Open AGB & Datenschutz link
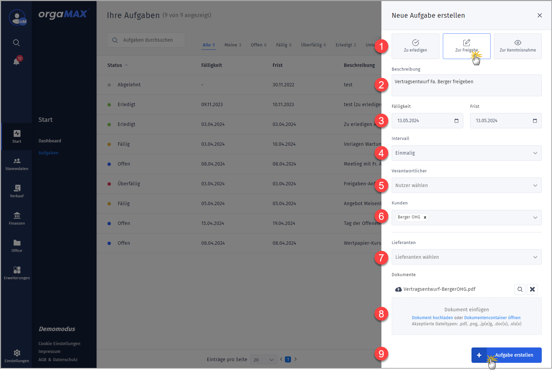Screen dimensions: 552x370 [x=58, y=359]
